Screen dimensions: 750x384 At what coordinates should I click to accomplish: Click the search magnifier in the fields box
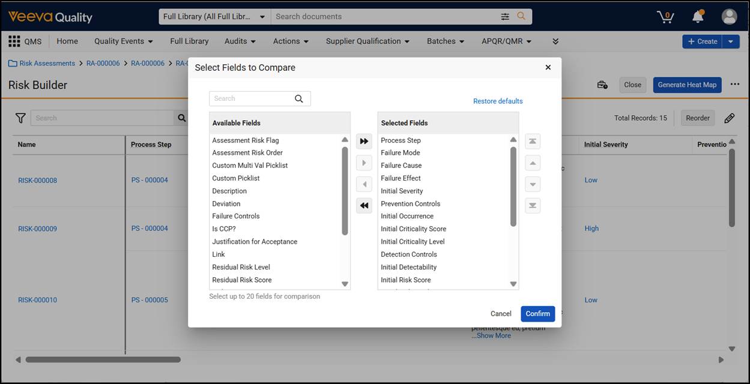pyautogui.click(x=299, y=98)
